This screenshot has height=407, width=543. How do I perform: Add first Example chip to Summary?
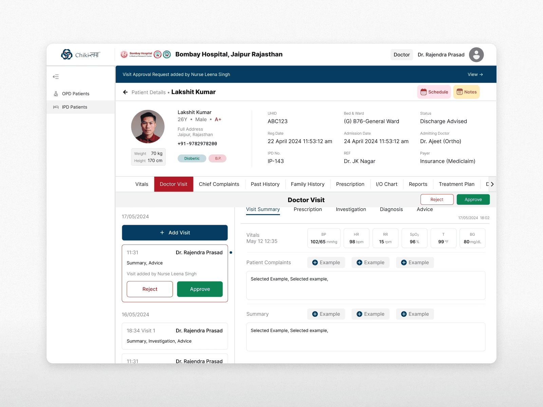(x=326, y=314)
